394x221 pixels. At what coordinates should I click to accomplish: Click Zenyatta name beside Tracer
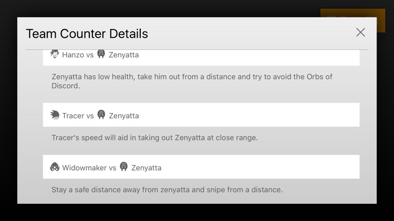click(124, 116)
